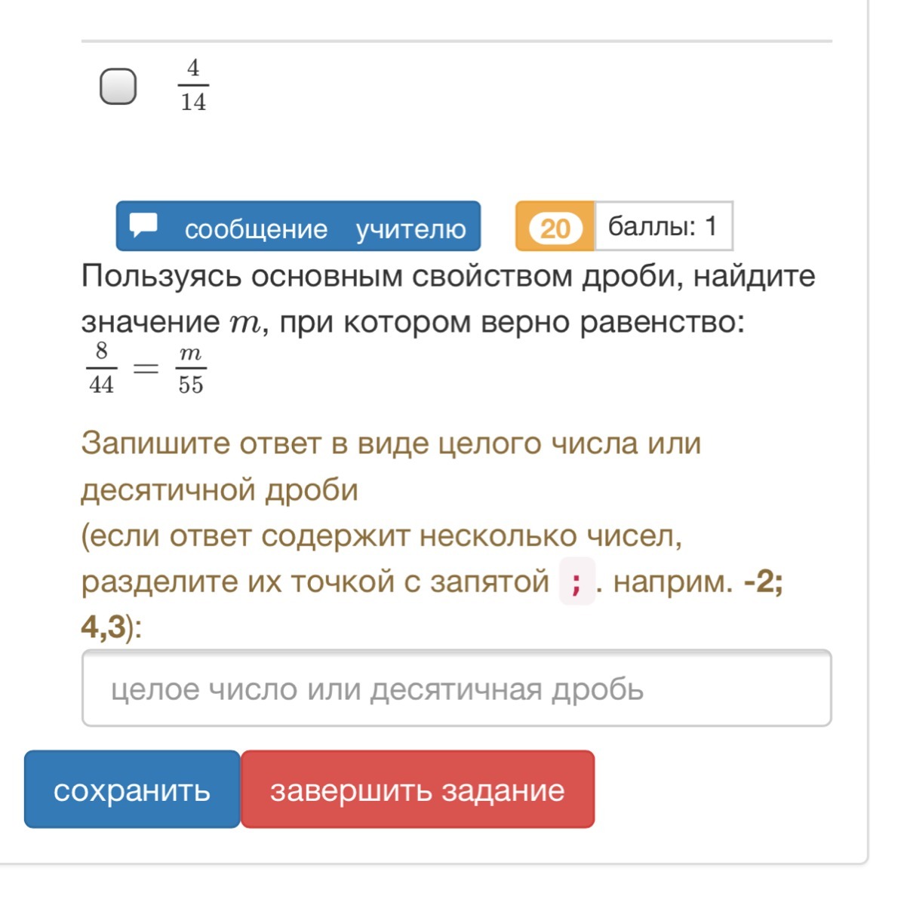904x905 pixels.
Task: Open the сообщение учителю message button
Action: click(298, 226)
